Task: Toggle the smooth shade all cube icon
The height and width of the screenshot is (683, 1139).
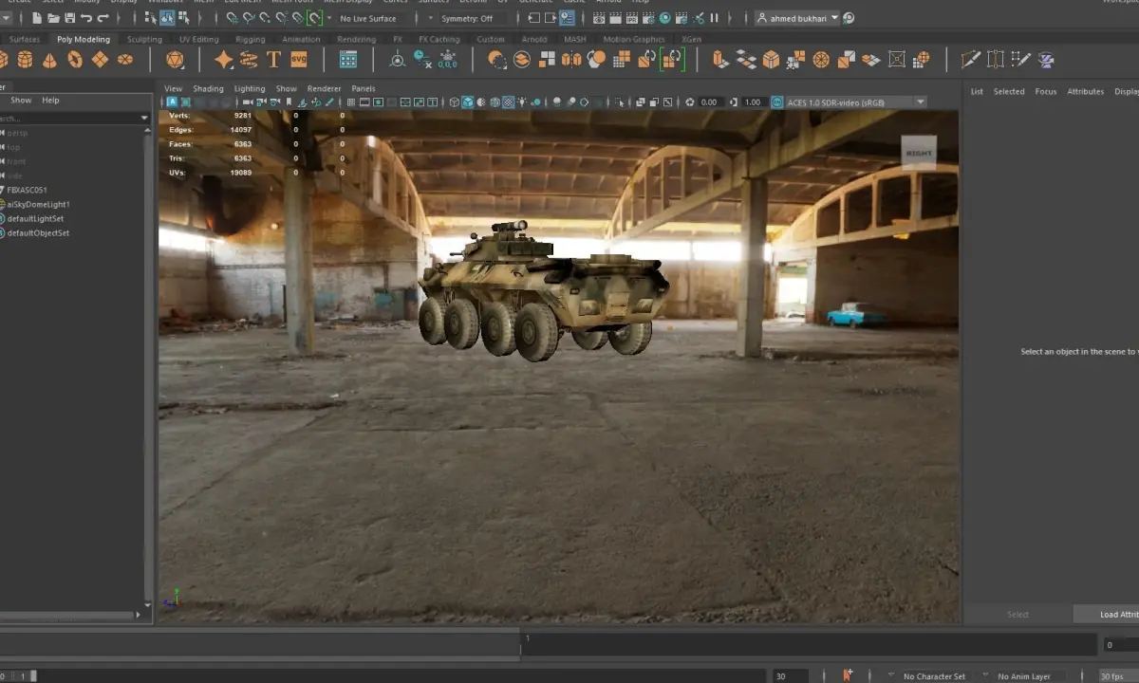Action: [468, 102]
